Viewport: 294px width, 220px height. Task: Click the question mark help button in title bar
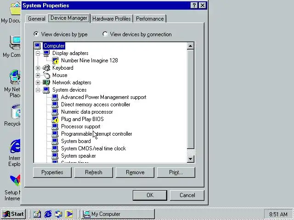(194, 5)
